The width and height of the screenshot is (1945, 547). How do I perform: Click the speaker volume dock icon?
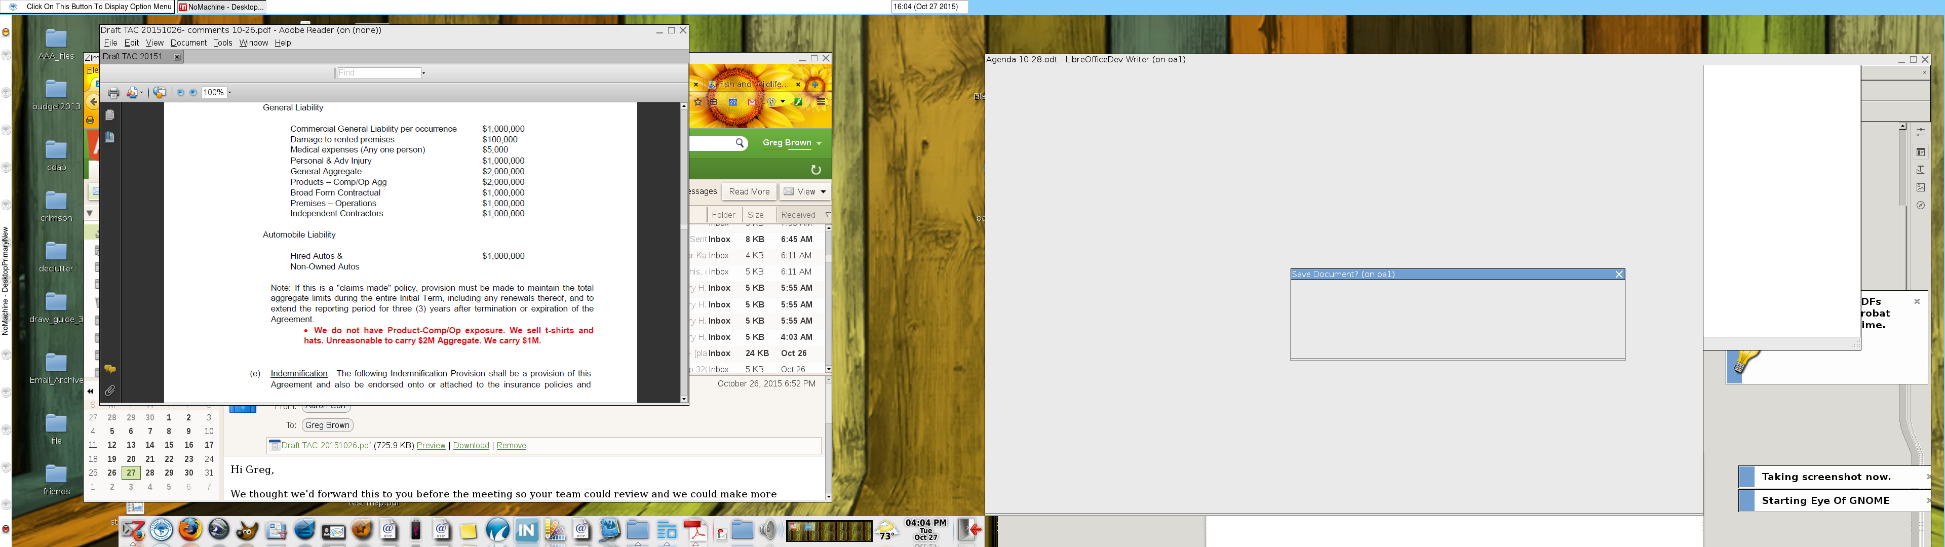pyautogui.click(x=768, y=530)
